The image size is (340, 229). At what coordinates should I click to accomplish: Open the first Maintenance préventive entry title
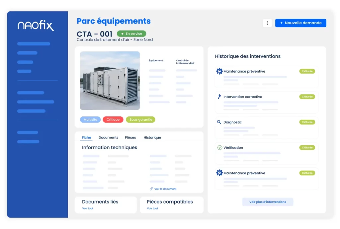pos(244,71)
